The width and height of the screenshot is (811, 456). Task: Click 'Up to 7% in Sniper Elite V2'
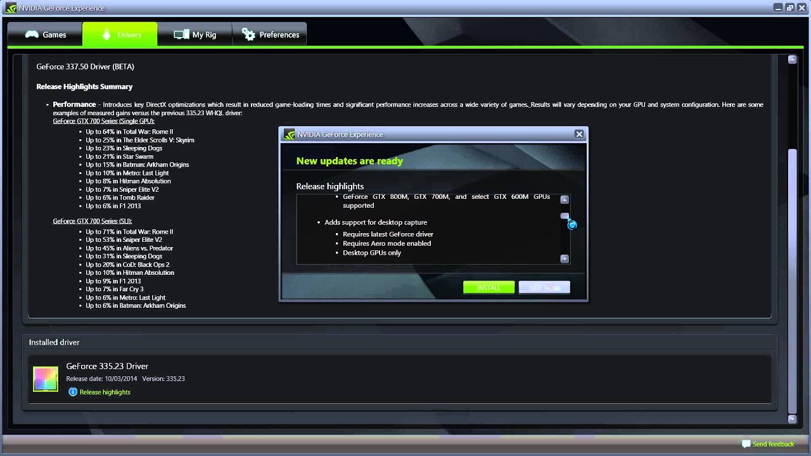pos(122,189)
